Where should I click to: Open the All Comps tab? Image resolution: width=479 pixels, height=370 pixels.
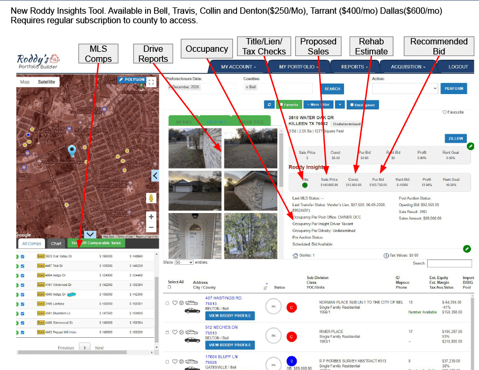click(31, 244)
